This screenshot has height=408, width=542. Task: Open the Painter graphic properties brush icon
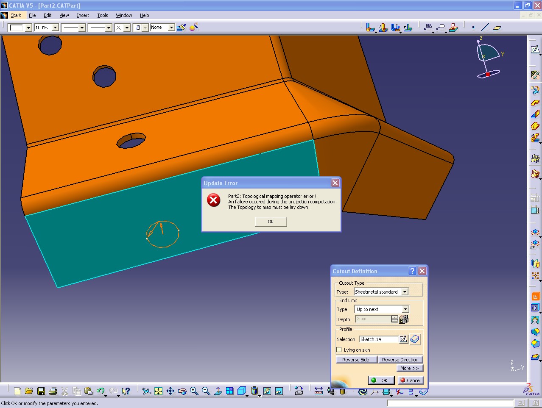tap(182, 28)
